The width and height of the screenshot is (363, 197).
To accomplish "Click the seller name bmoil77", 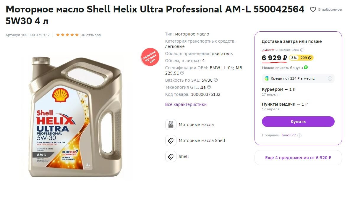I will [x=289, y=135].
